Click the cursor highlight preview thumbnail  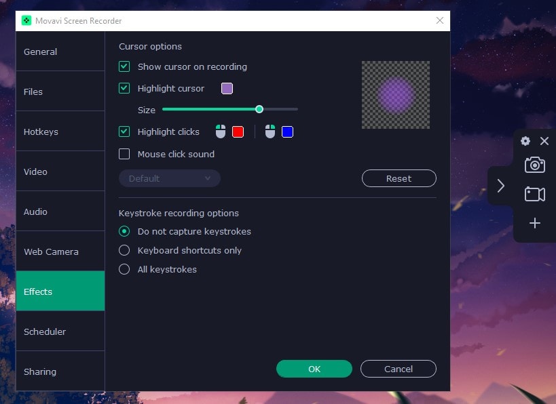click(396, 95)
